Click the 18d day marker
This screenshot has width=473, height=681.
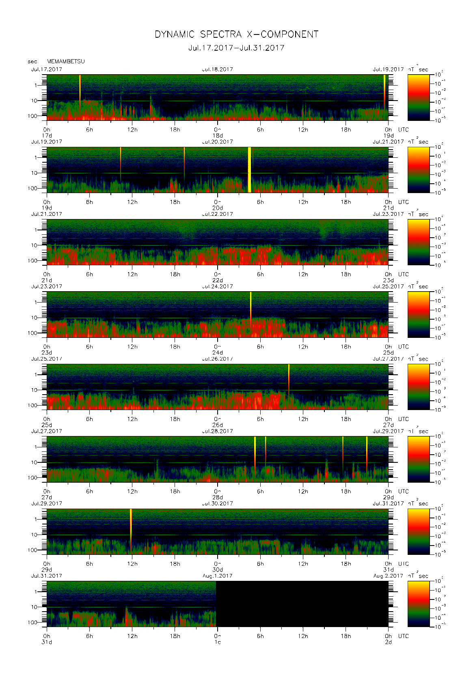point(218,135)
